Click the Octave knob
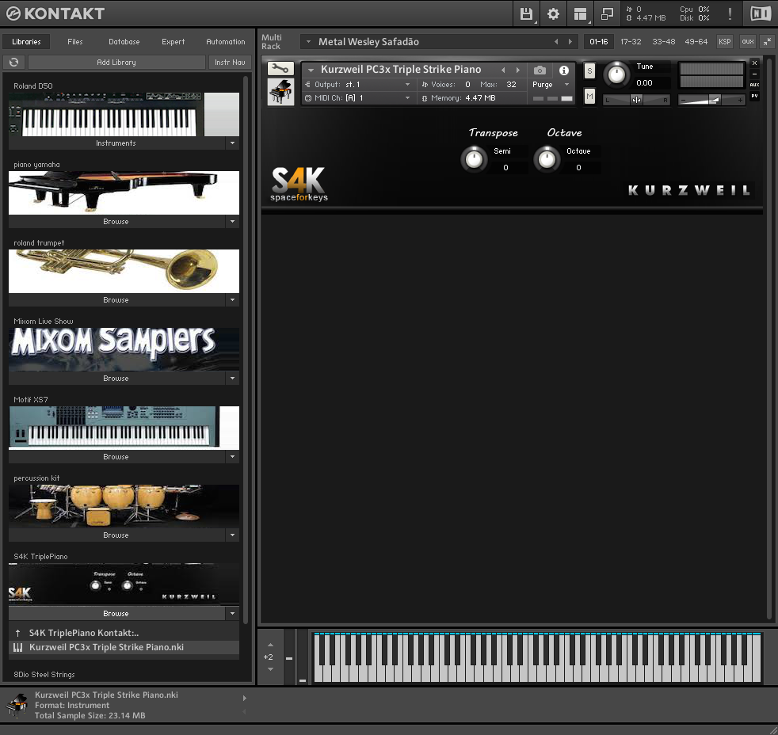This screenshot has width=778, height=735. [547, 159]
